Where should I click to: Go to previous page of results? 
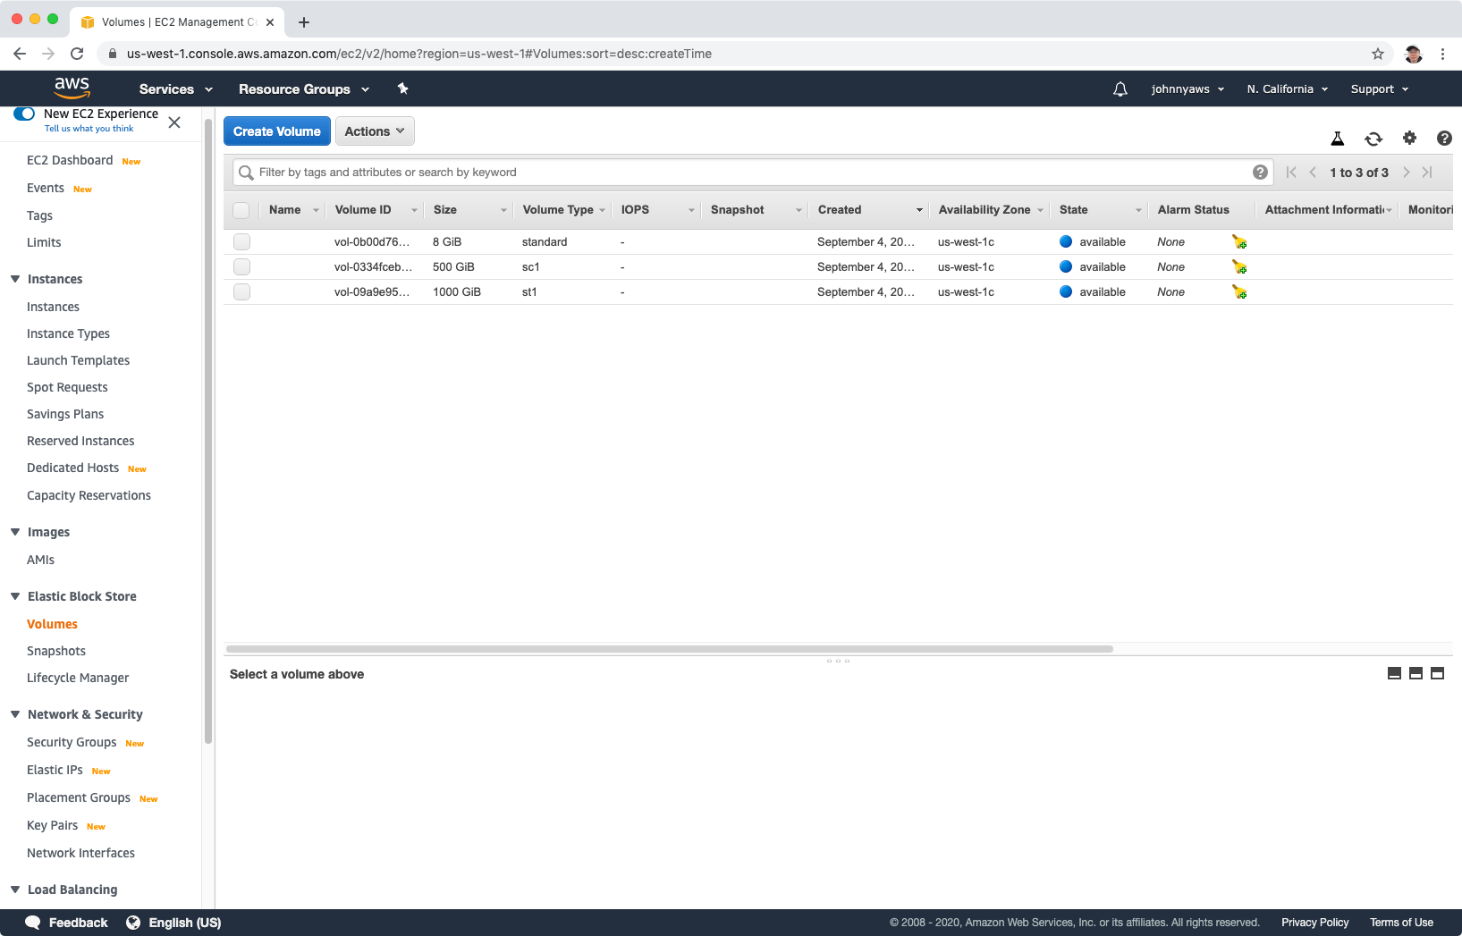coord(1313,173)
